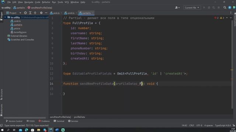Click the Windows Start button
This screenshot has width=236, height=132.
pos(2,130)
